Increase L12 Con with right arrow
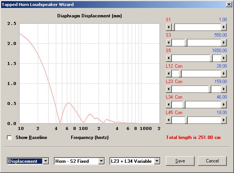 [224, 74]
